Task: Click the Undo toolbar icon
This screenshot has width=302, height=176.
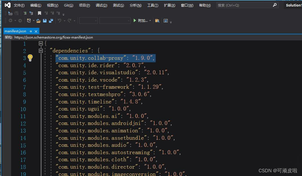Action: point(60,20)
